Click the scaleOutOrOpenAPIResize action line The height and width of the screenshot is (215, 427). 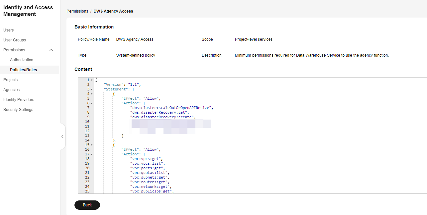click(x=171, y=108)
